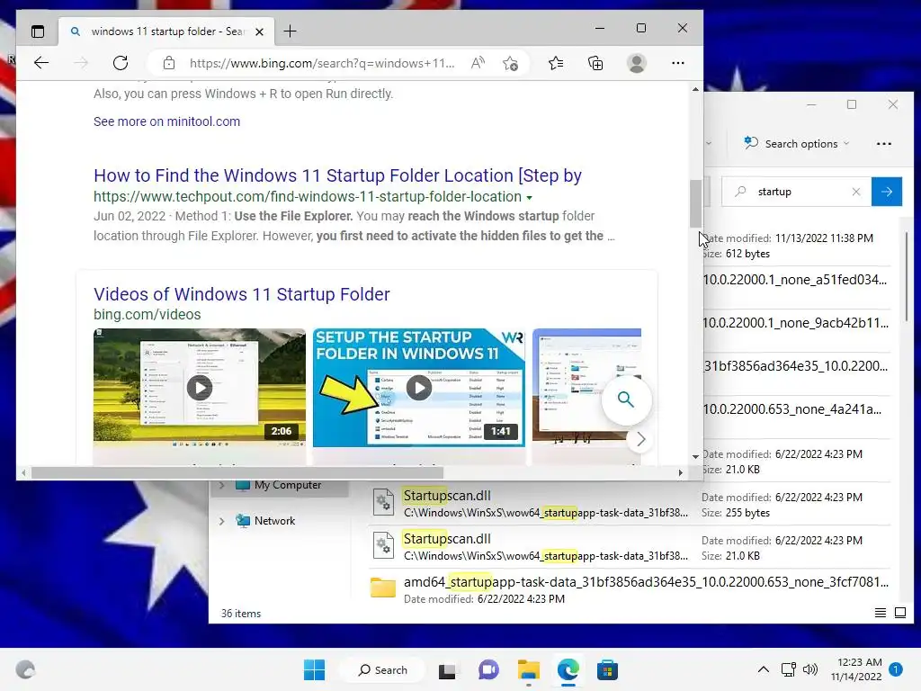Play the Setup the Startup Folder video

[419, 388]
